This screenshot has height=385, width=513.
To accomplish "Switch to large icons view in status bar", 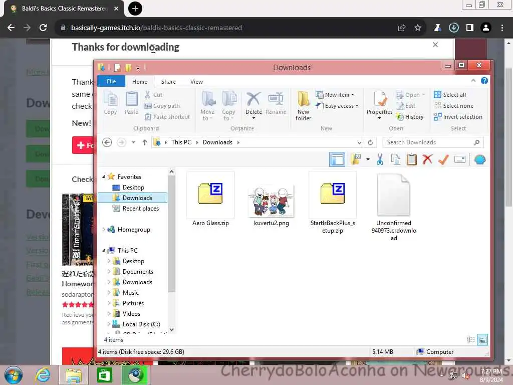I will [482, 339].
